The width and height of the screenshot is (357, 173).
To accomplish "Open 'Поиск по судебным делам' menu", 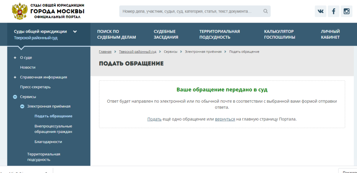I will click(116, 34).
